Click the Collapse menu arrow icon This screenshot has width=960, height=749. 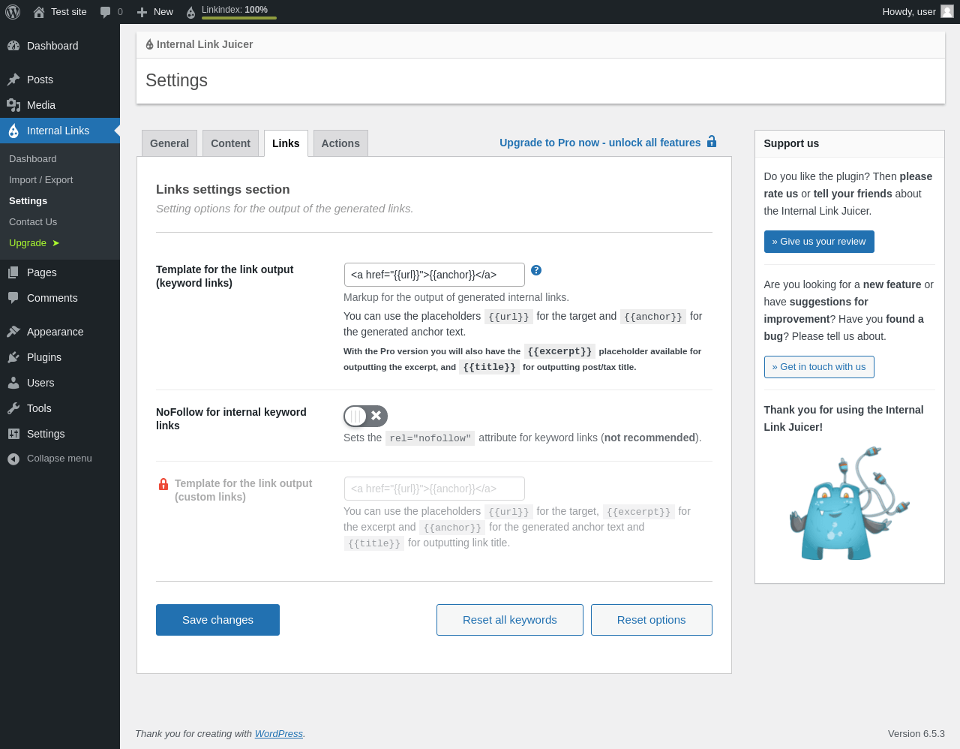point(13,459)
